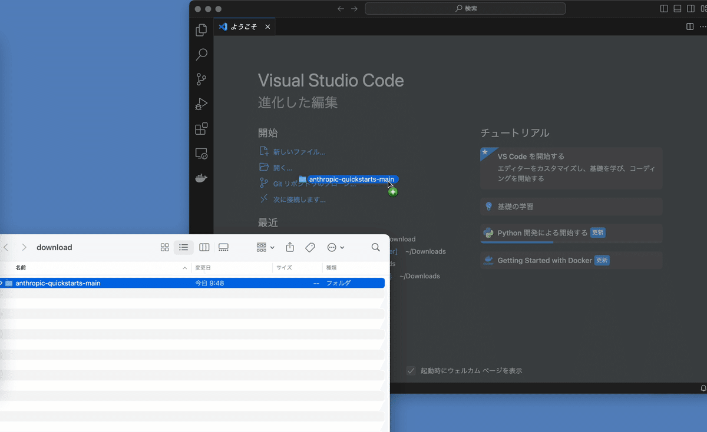
Task: Click the 変更日 column header in Finder
Action: (x=203, y=268)
